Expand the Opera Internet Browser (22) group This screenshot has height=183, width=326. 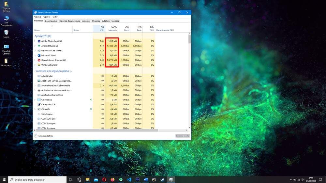click(35, 60)
